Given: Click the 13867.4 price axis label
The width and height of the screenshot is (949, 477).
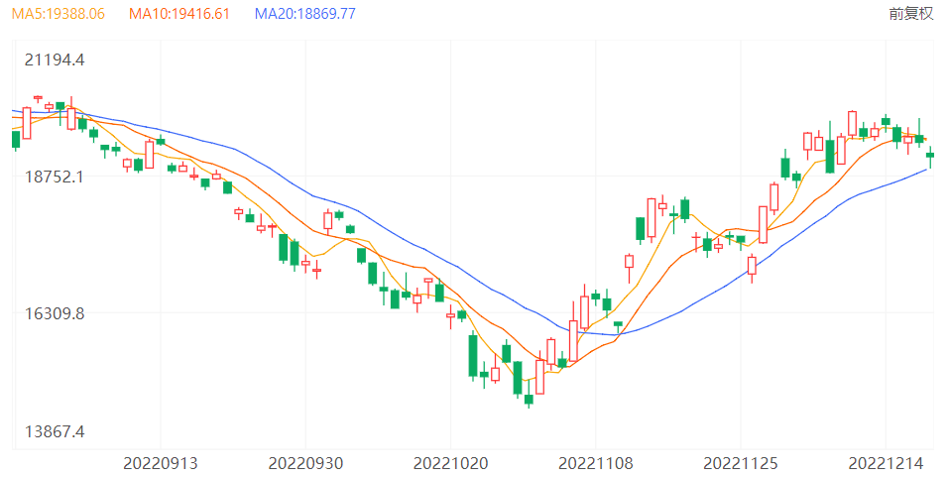Looking at the screenshot, I should point(55,432).
